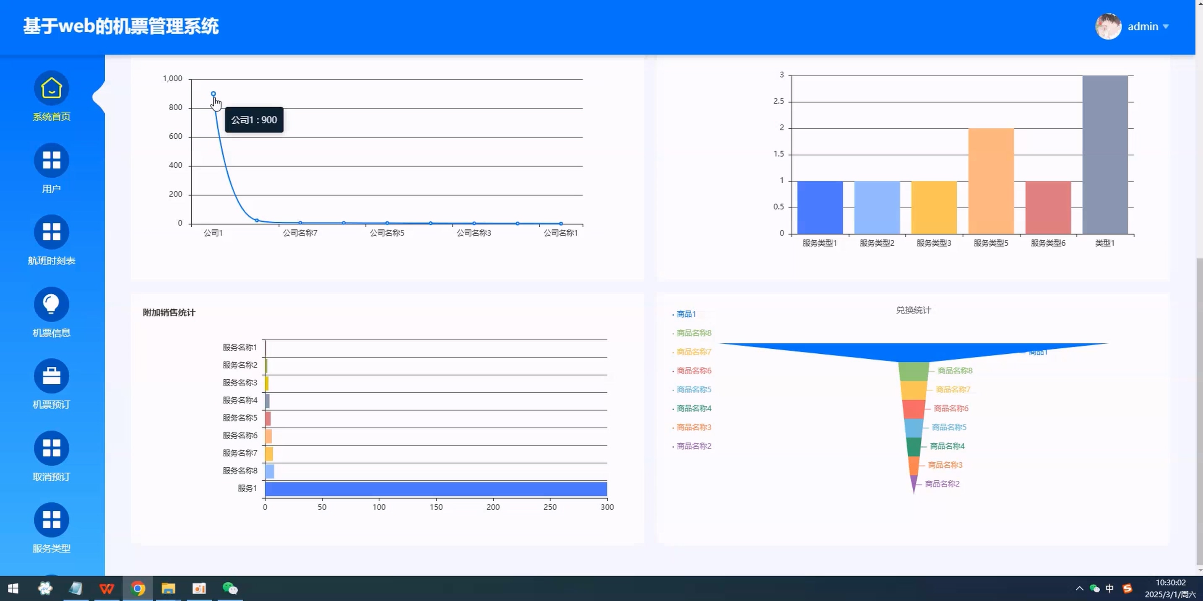Viewport: 1203px width, 601px height.
Task: Open the 服务类型 sidebar icon
Action: [x=51, y=520]
